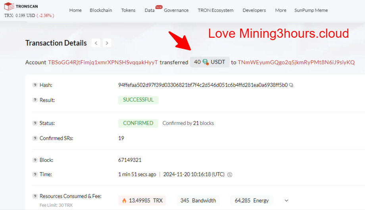Switch time zone icon next to UTC time
Viewport: 365px width, 210px height.
[x=230, y=175]
